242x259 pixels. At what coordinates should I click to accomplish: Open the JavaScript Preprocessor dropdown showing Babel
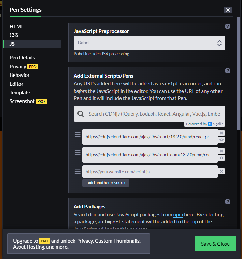[x=149, y=43]
